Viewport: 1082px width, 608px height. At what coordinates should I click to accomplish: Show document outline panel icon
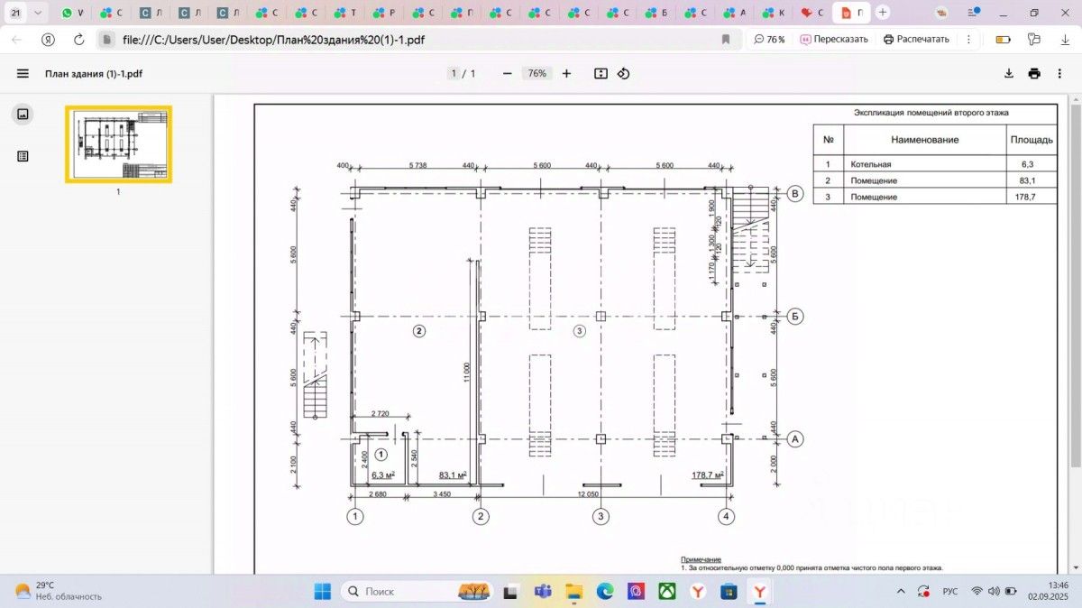23,156
